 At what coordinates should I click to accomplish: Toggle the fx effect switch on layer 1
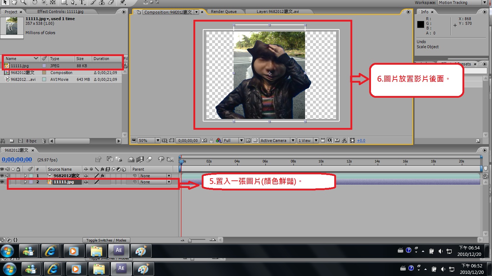[102, 176]
